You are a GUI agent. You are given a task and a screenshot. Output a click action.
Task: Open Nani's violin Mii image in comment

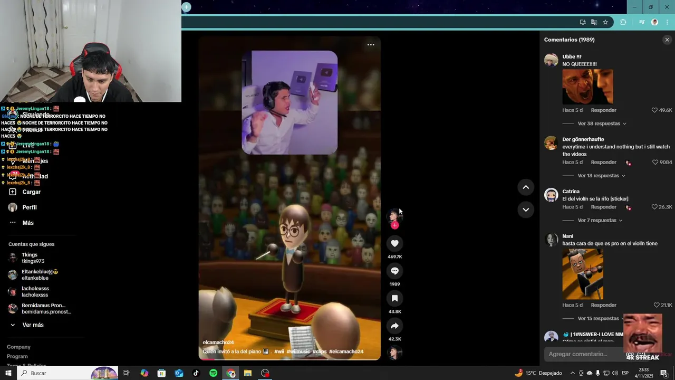click(x=583, y=274)
